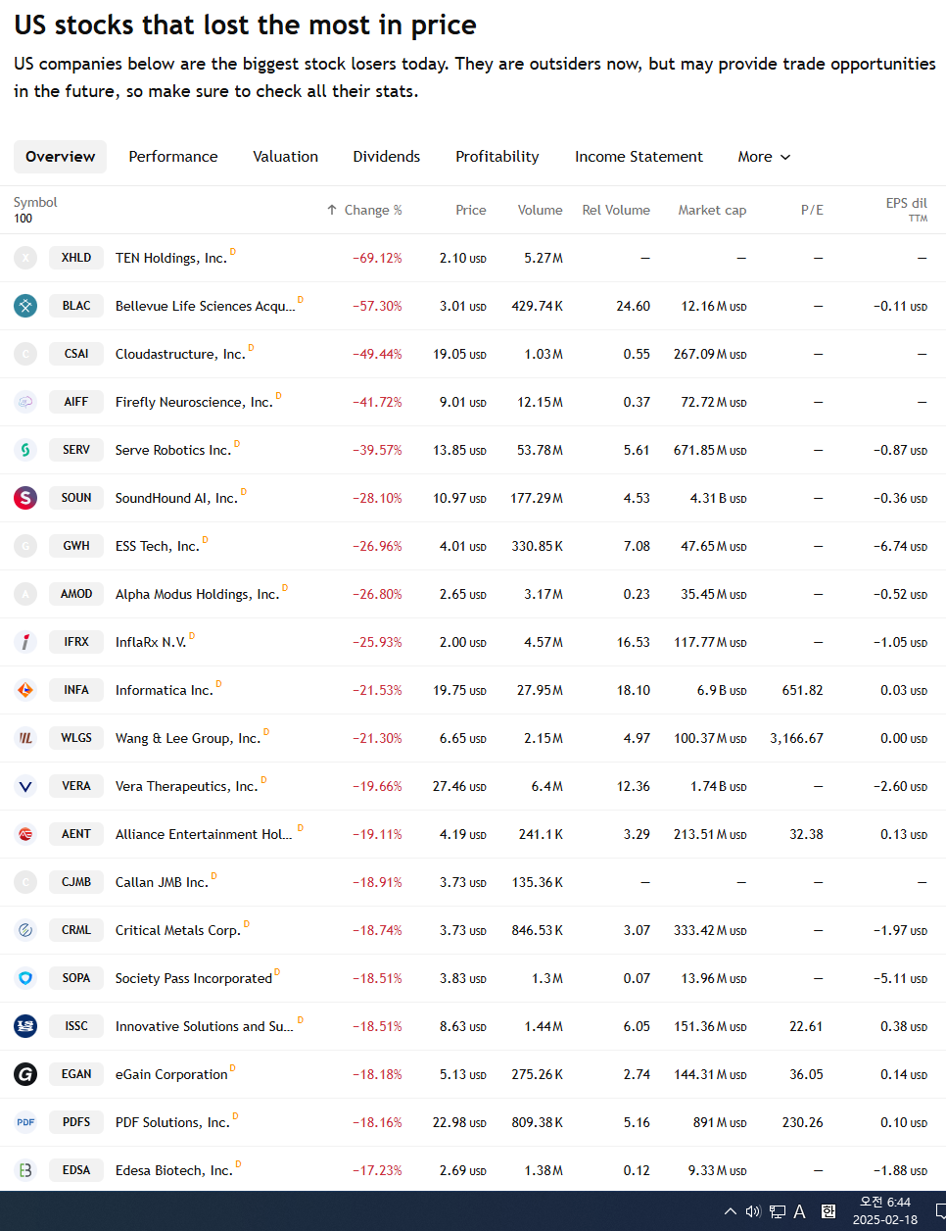Viewport: 946px width, 1231px height.
Task: Open TEN Holdings, Inc. stock page
Action: point(170,258)
